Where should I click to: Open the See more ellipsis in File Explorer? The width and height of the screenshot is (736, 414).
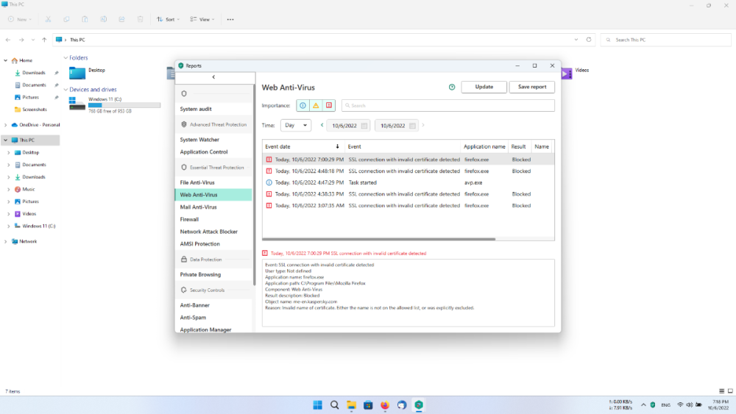click(230, 20)
